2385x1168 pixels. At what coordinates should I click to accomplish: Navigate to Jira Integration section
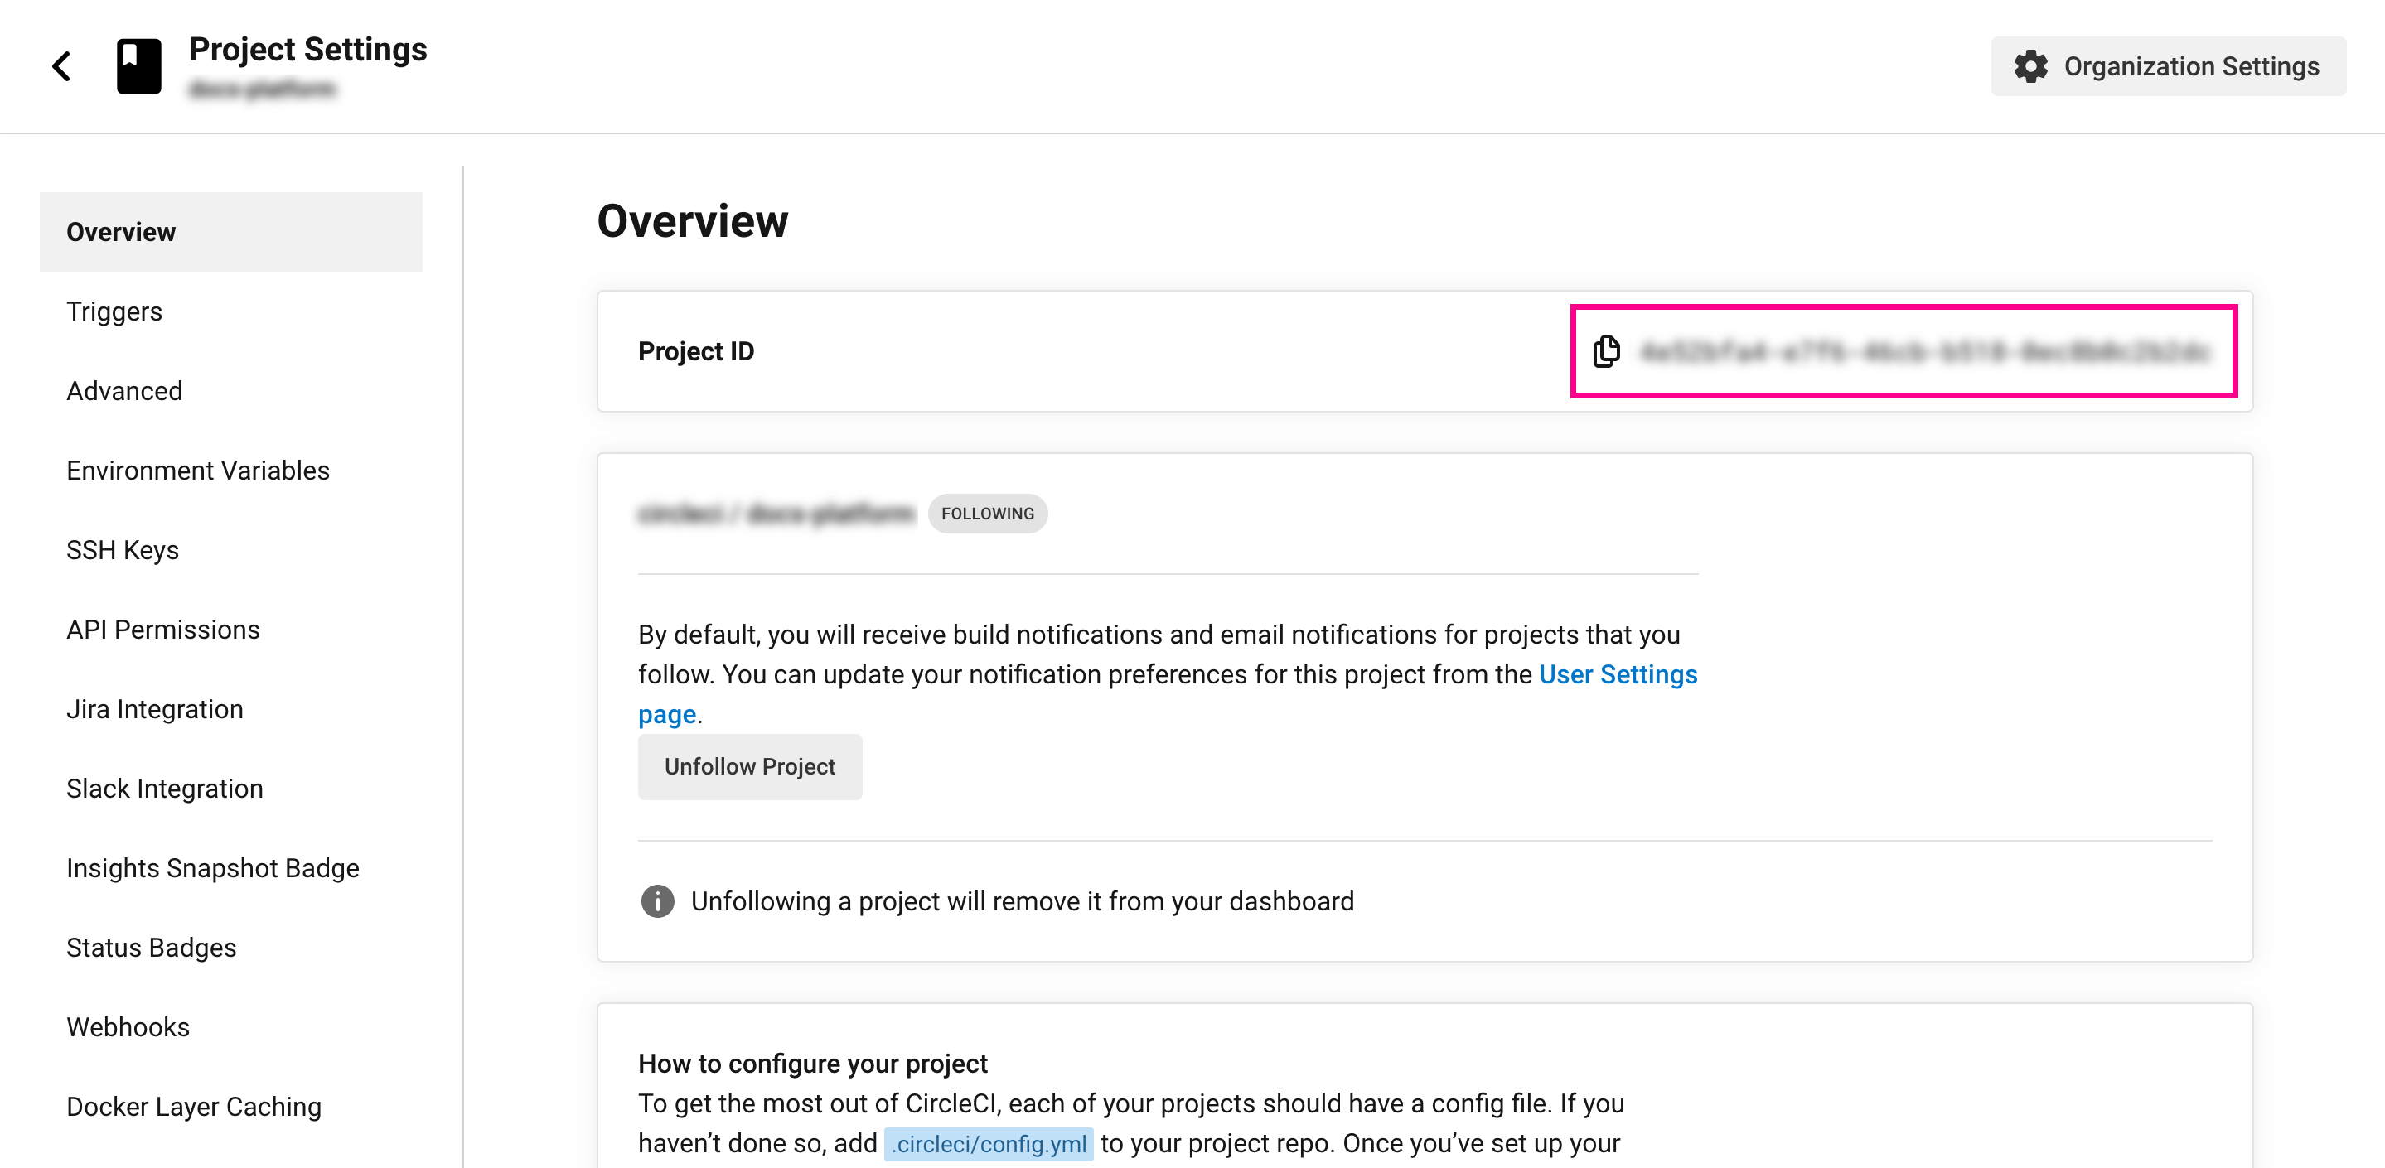click(x=152, y=707)
